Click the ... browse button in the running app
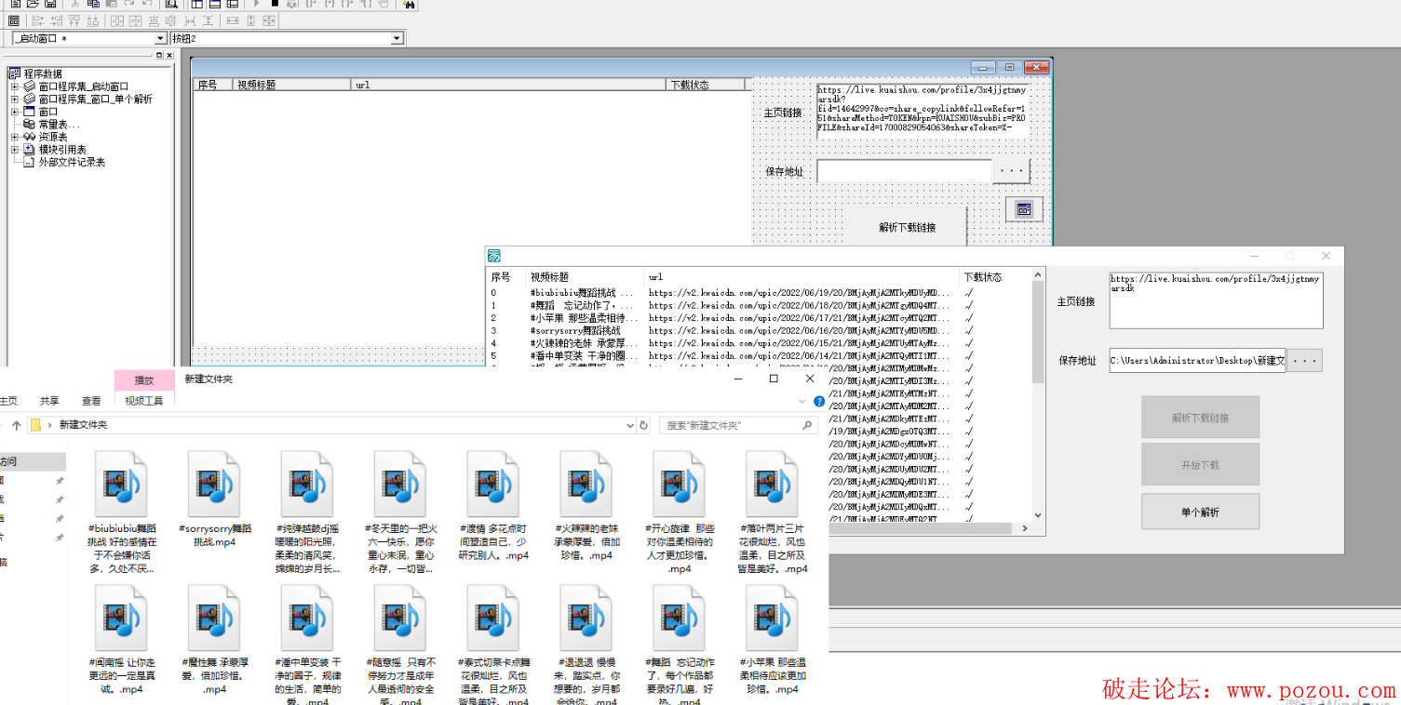 1304,361
